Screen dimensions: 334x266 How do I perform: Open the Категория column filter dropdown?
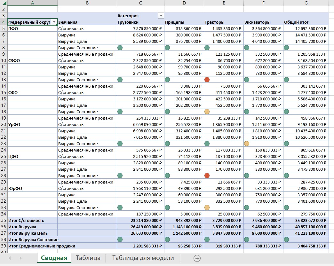(x=161, y=16)
